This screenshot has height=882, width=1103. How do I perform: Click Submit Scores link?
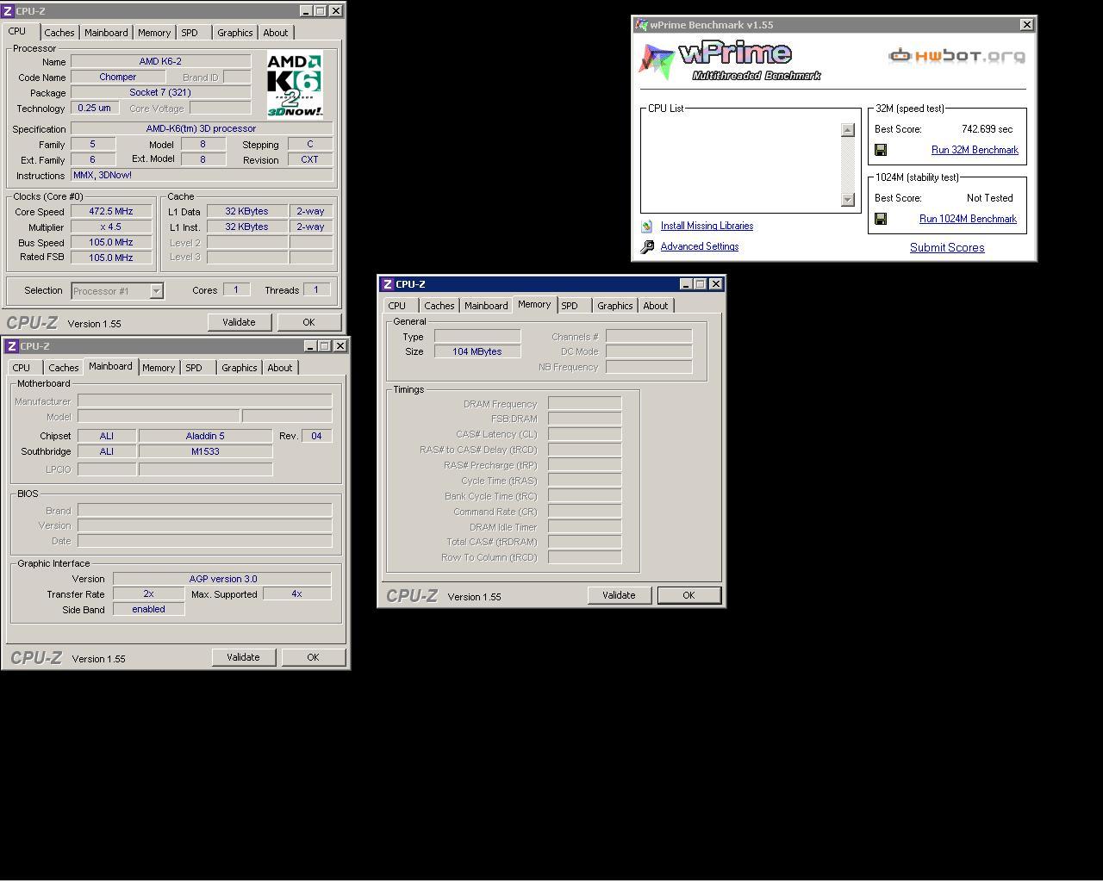[947, 247]
